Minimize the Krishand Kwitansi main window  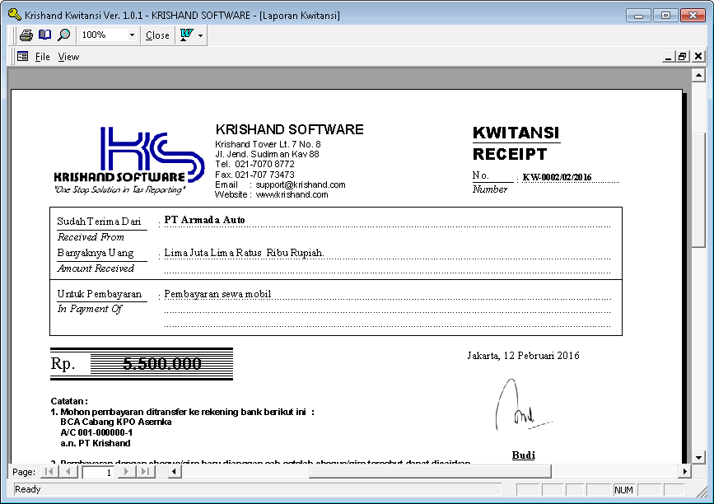pos(638,16)
